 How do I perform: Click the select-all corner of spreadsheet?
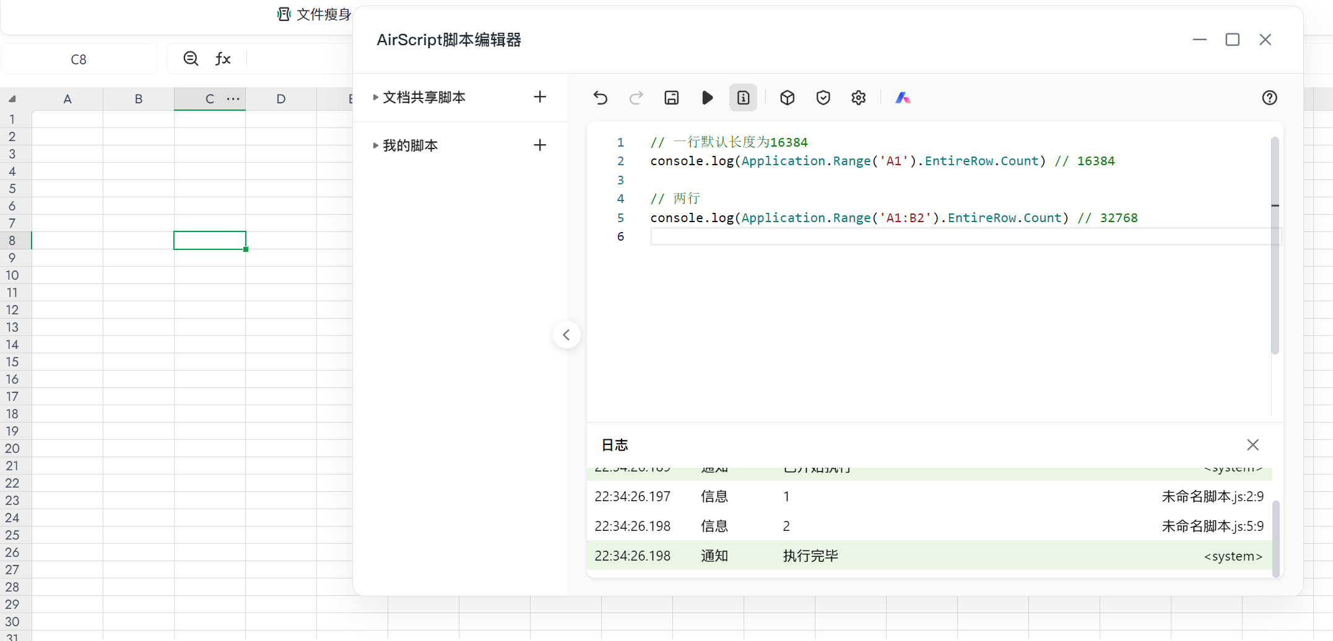pyautogui.click(x=12, y=98)
